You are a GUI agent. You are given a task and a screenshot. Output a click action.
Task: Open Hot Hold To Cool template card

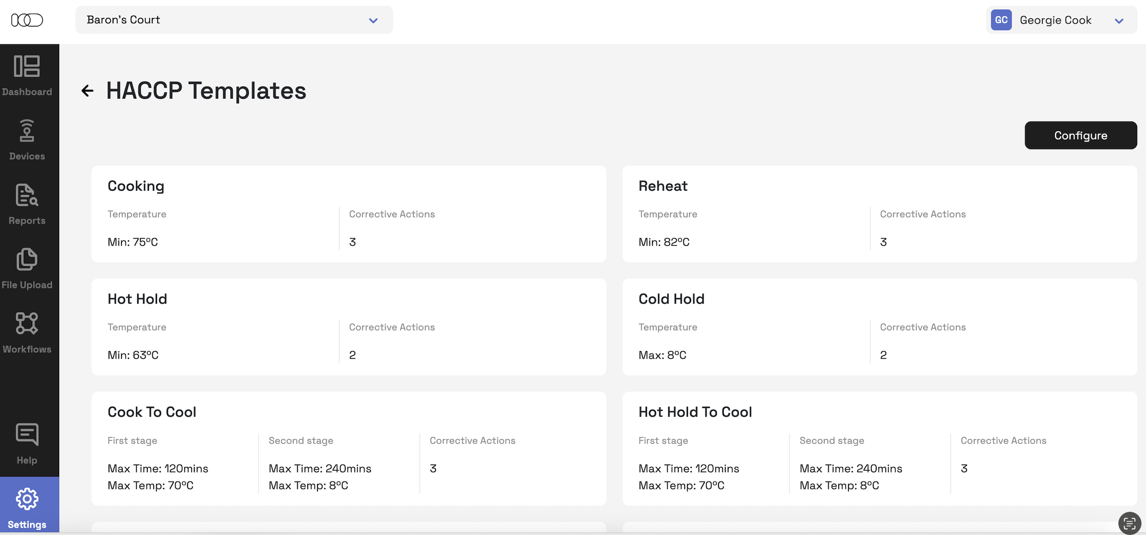(879, 448)
